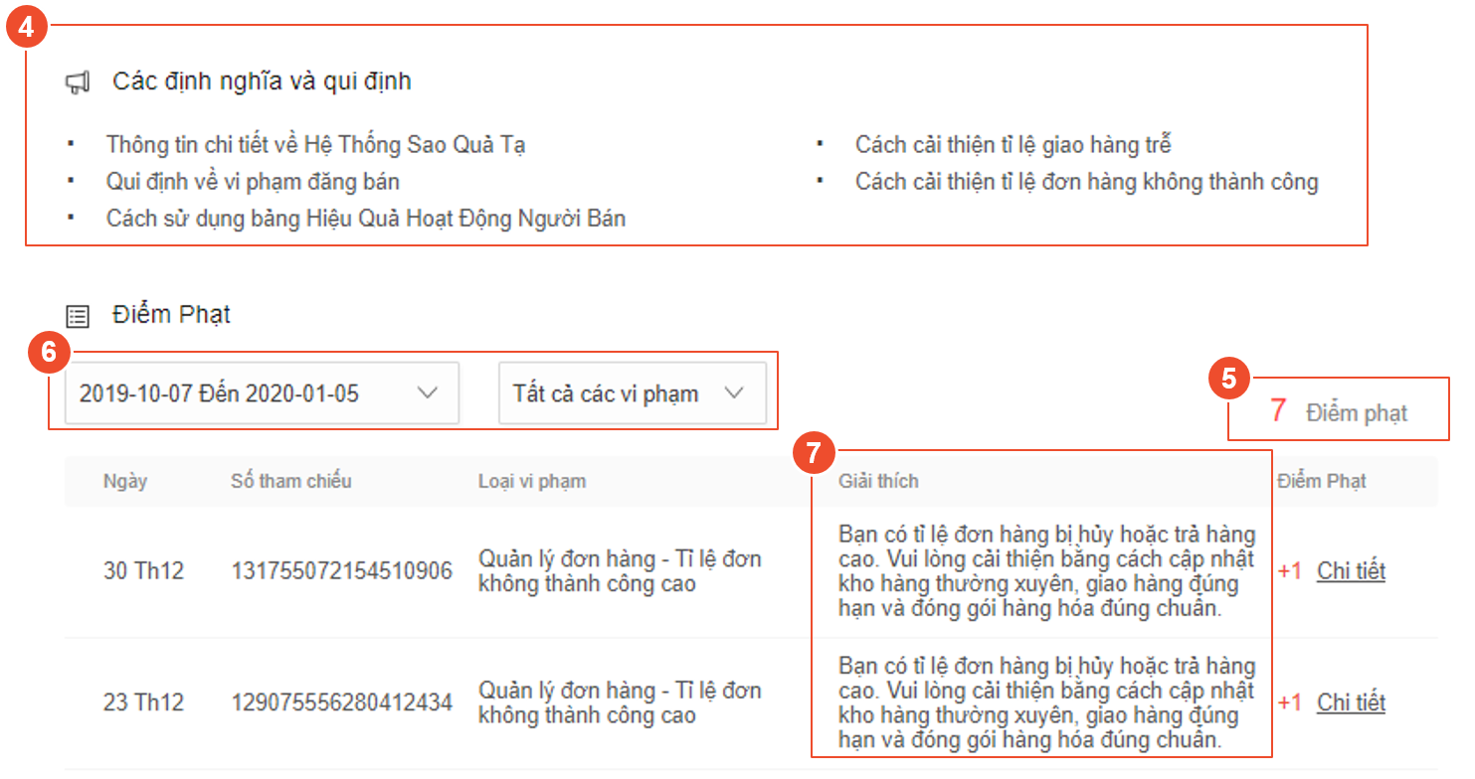This screenshot has height=779, width=1475.
Task: Click the red annotation badge number 5
Action: [x=1228, y=379]
